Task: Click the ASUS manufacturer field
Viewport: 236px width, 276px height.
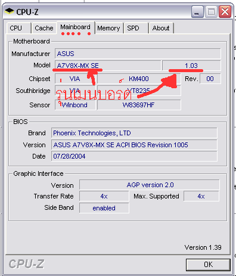Action: 138,54
